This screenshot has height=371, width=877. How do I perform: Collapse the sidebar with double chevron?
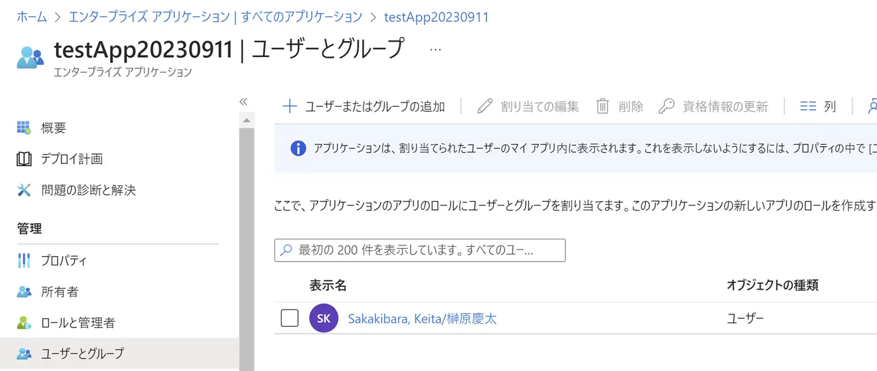pos(243,101)
